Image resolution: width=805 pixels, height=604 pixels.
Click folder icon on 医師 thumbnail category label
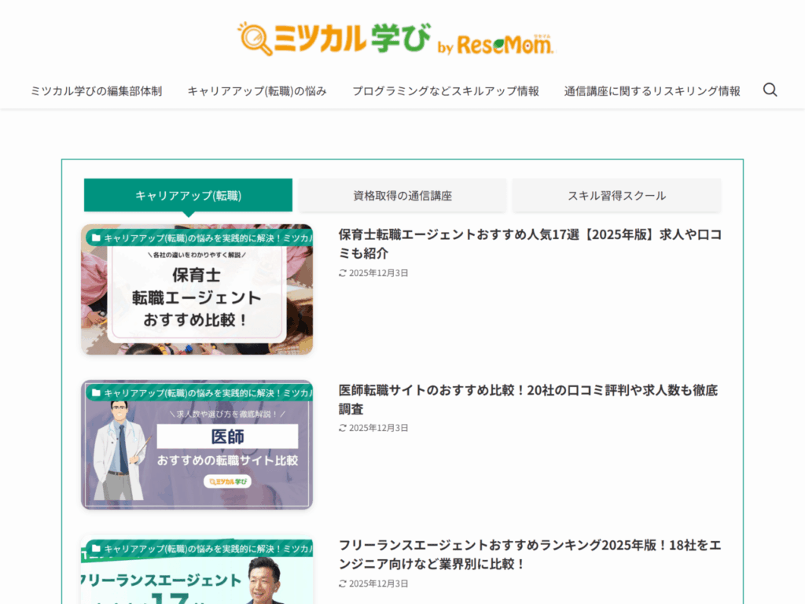(96, 392)
